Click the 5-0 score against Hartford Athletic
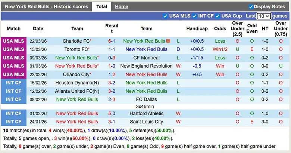291x153 pixels. click(x=112, y=113)
